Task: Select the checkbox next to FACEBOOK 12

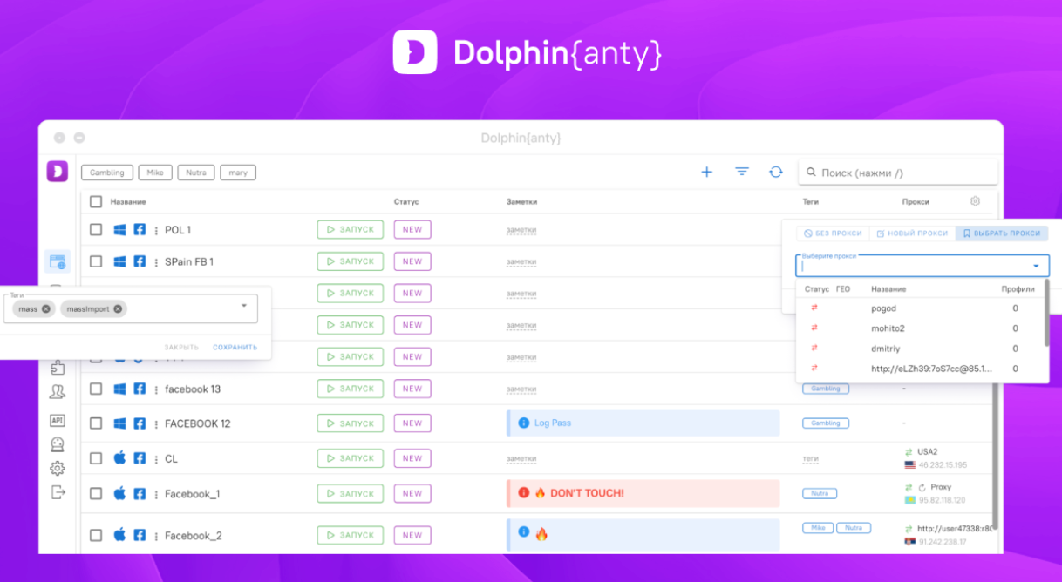Action: (x=96, y=423)
